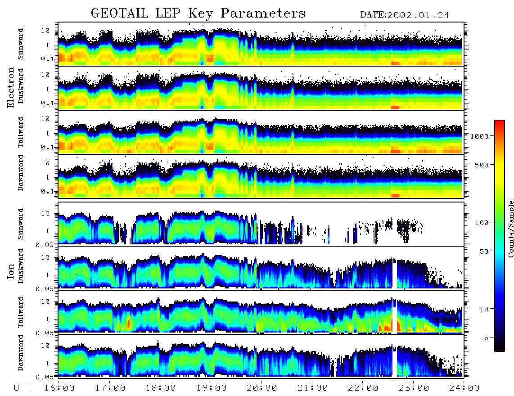Click the 16:00 time tick label
The height and width of the screenshot is (396, 514).
click(60, 388)
